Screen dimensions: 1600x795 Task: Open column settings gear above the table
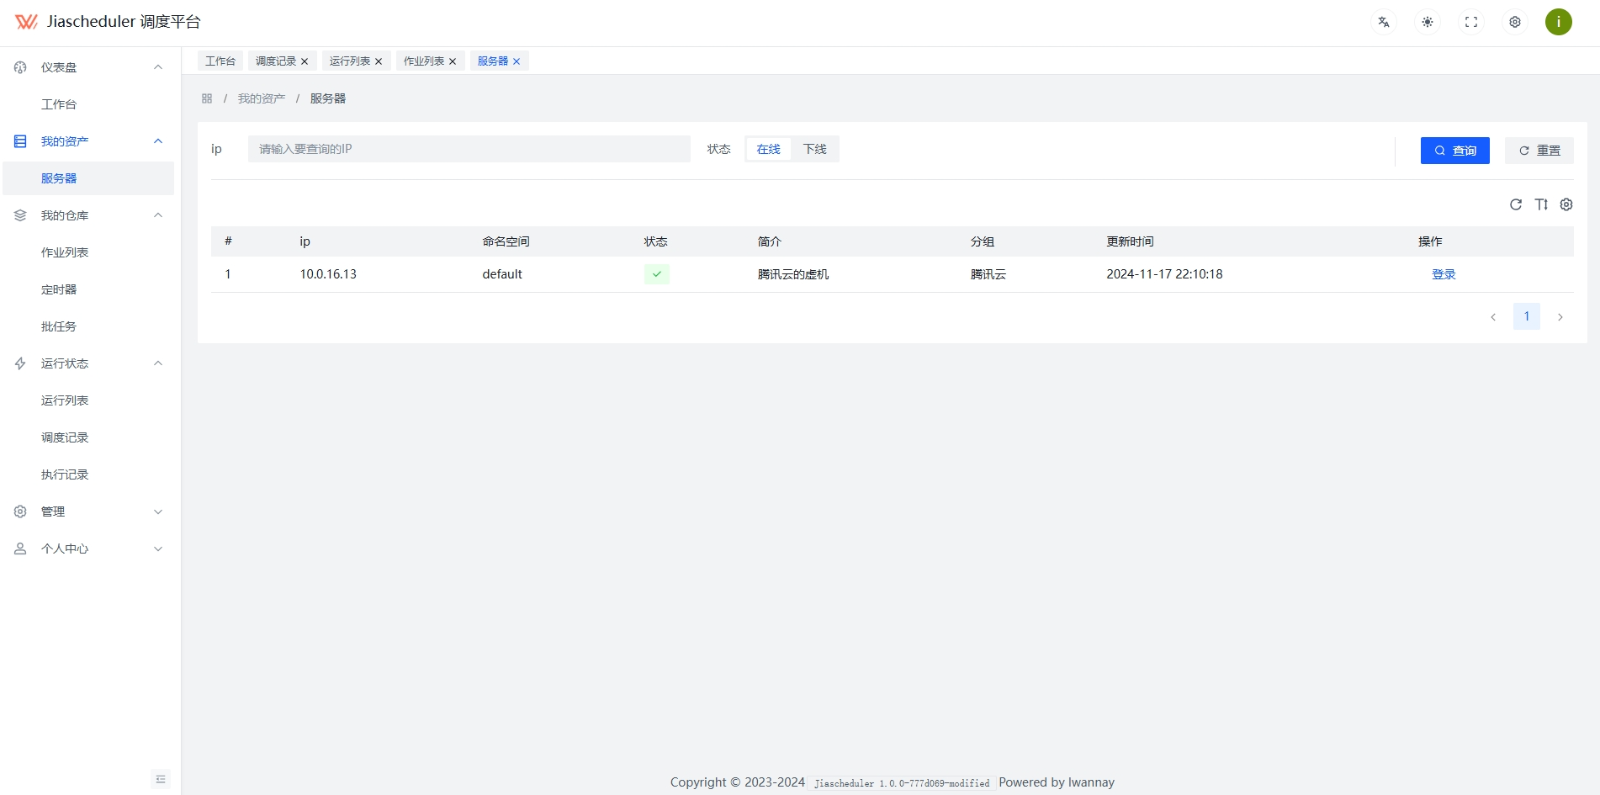[x=1566, y=204]
